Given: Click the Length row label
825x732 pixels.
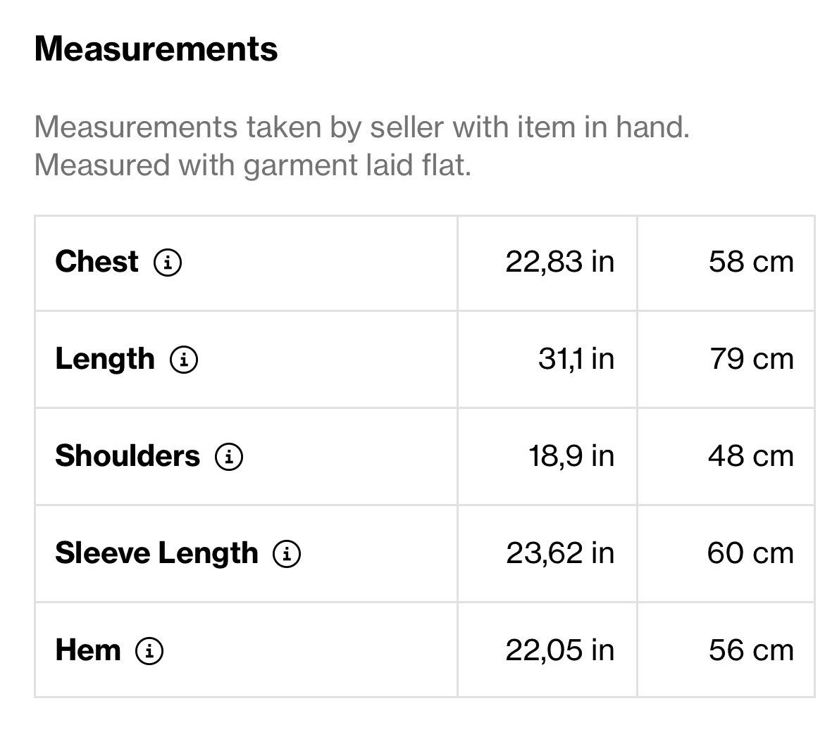Looking at the screenshot, I should pyautogui.click(x=105, y=360).
